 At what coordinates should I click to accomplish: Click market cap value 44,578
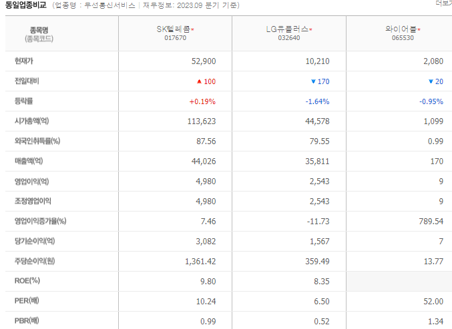[317, 121]
